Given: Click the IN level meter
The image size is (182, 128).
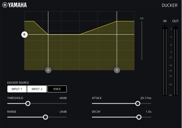Looking at the screenshot, I should pyautogui.click(x=165, y=60).
